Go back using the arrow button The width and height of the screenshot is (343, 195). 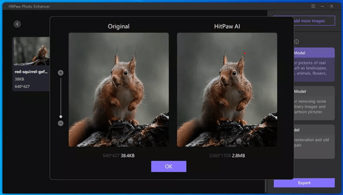click(x=17, y=24)
